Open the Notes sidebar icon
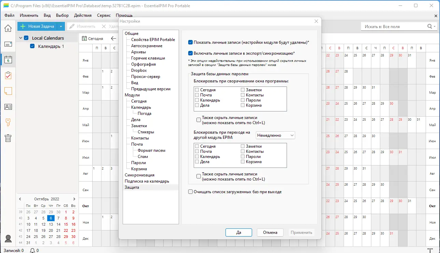The width and height of the screenshot is (440, 253). click(x=8, y=91)
